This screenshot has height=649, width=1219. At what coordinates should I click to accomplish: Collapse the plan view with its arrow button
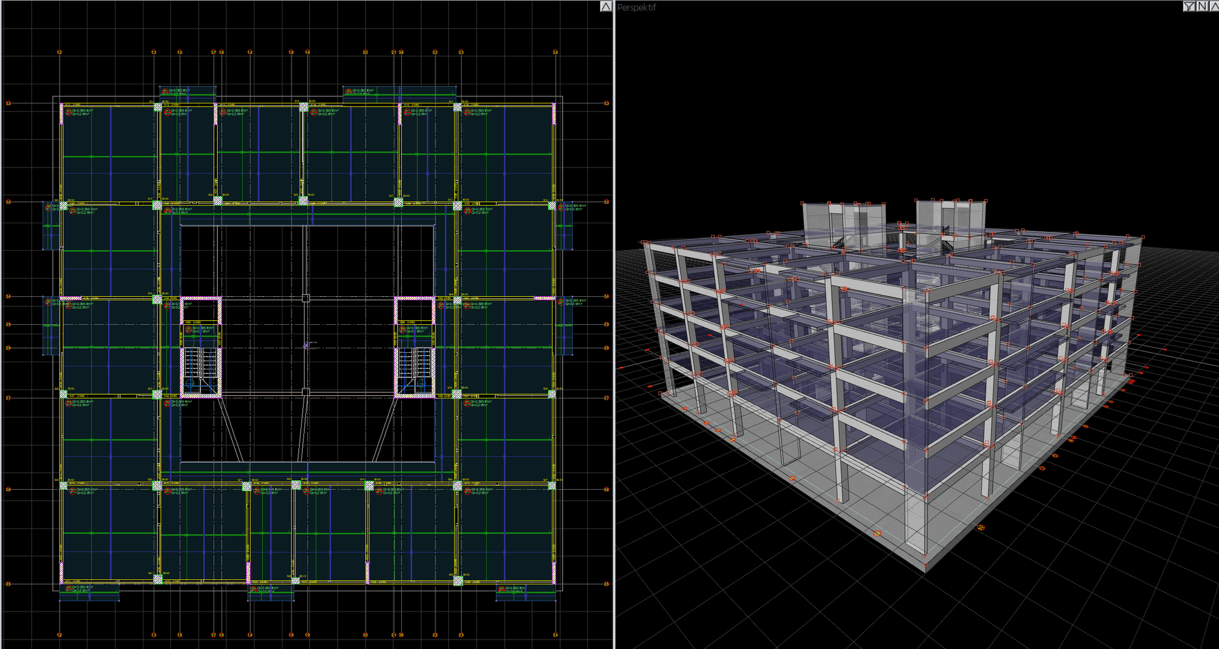[x=606, y=6]
